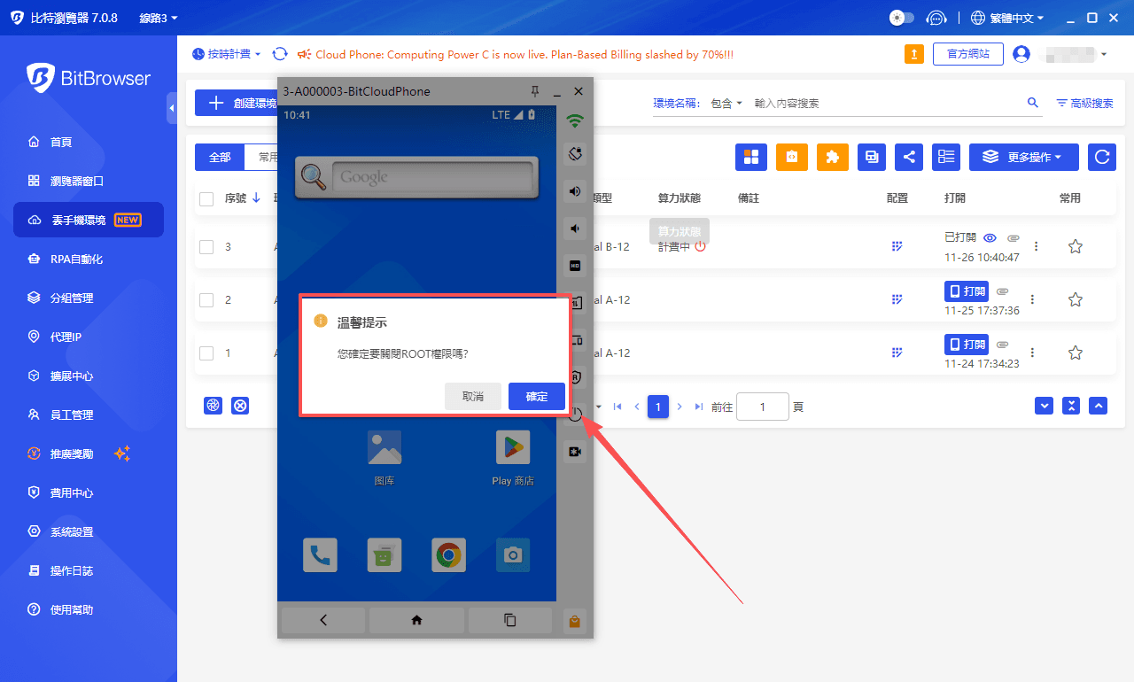
Task: Open the Chrome icon on the cloud phone
Action: (448, 554)
